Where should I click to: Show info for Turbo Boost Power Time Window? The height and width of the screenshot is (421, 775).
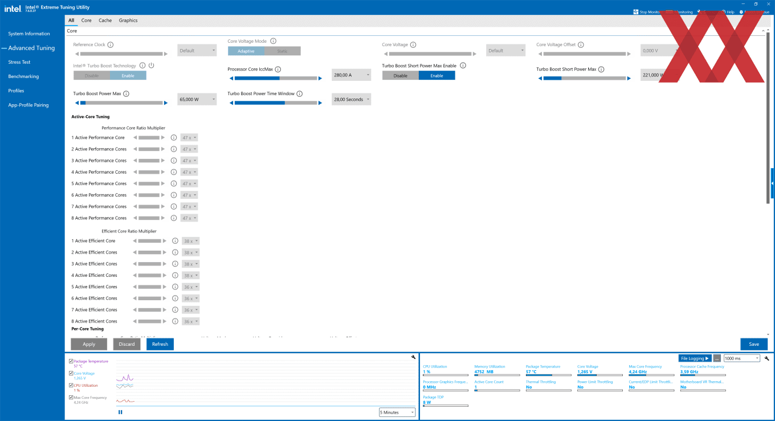299,93
